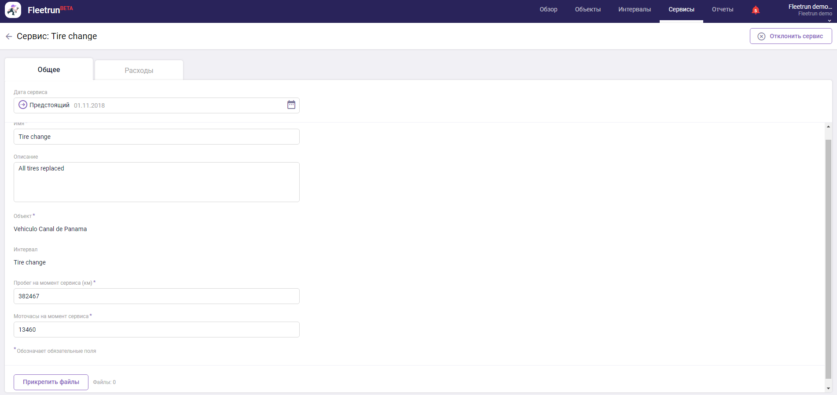Open the calendar date picker icon

(x=291, y=105)
